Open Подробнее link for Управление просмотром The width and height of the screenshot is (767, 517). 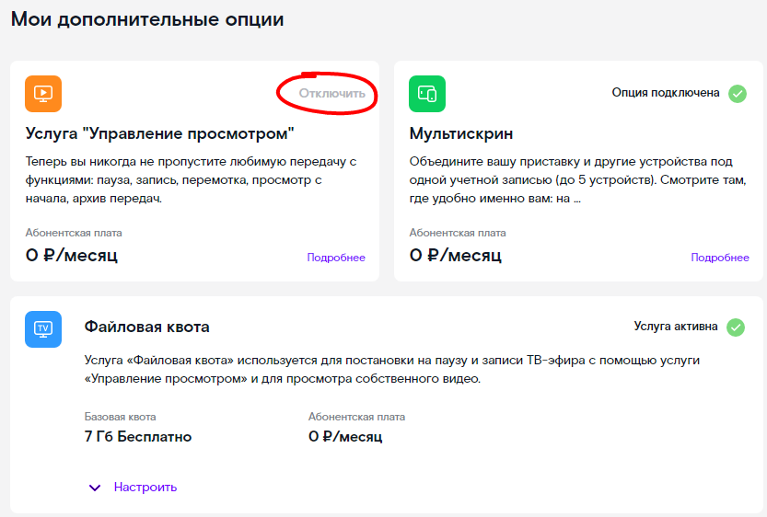336,258
